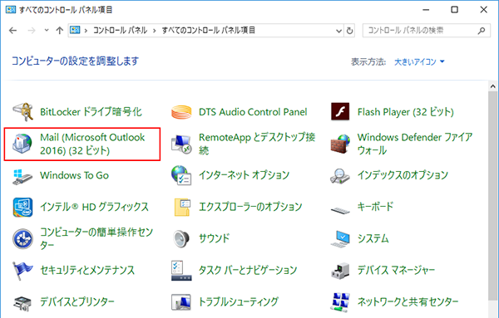This screenshot has width=499, height=318.
Task: Open the DTS Audio Control Panel link
Action: 253,112
